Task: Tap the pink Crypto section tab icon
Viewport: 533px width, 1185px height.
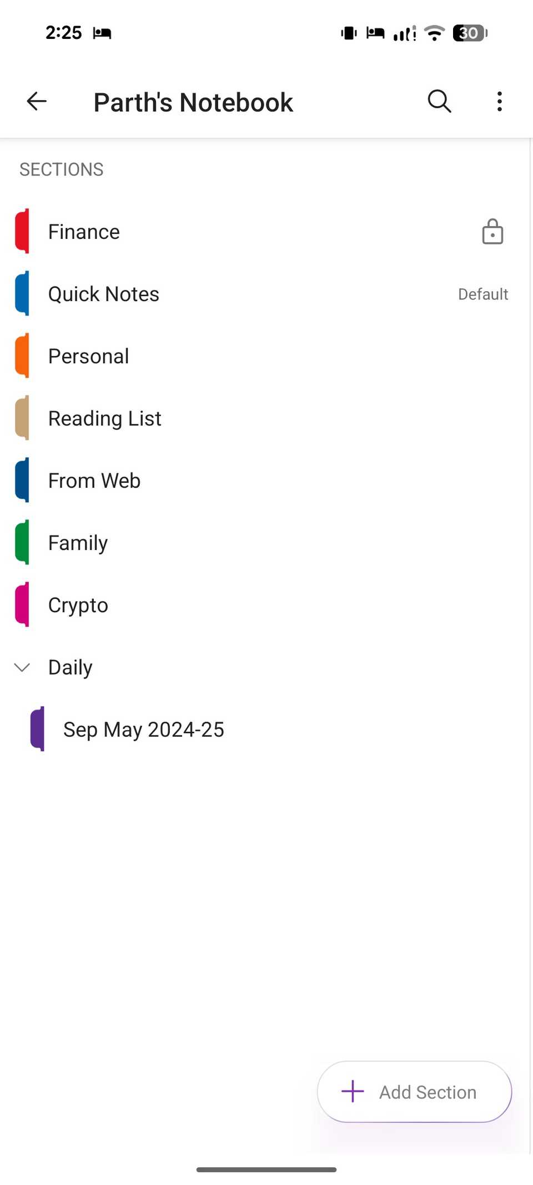Action: (22, 605)
